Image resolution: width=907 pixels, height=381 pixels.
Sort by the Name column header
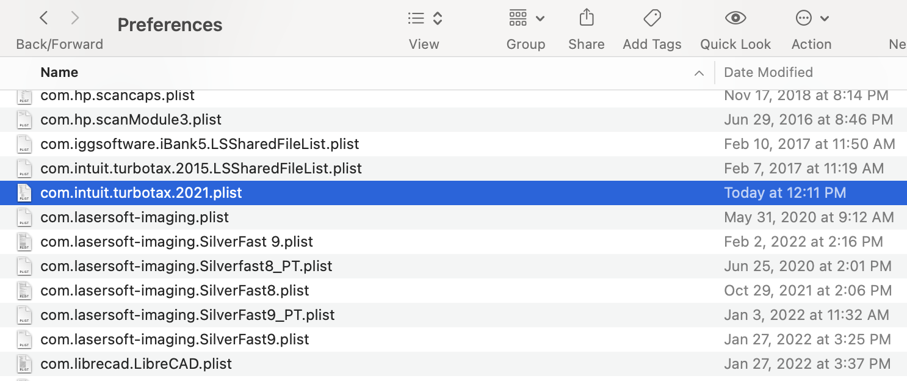tap(59, 72)
